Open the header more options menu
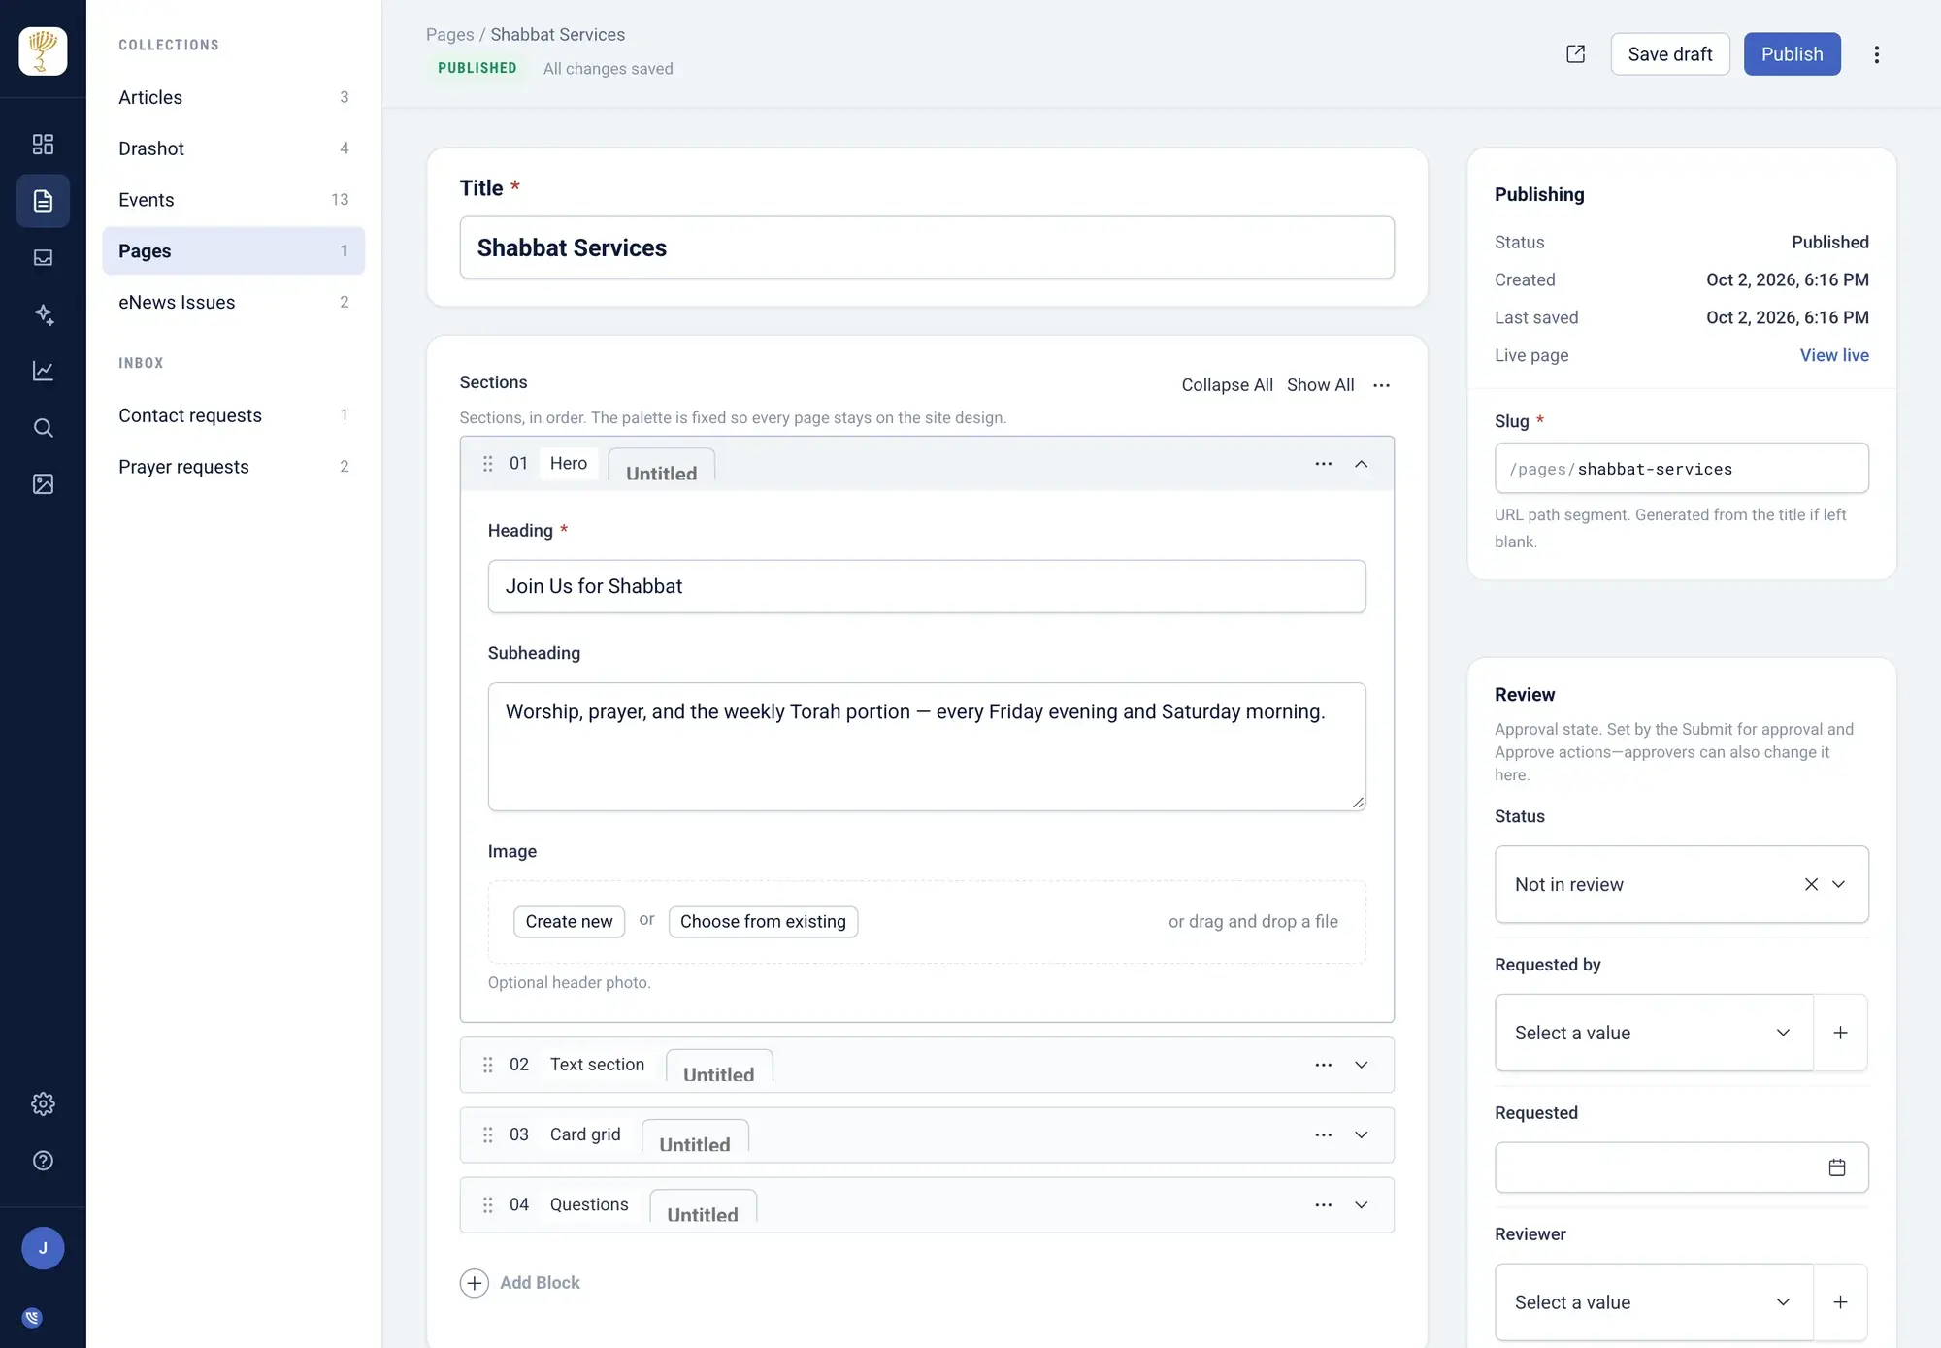The width and height of the screenshot is (1941, 1348). (1877, 54)
